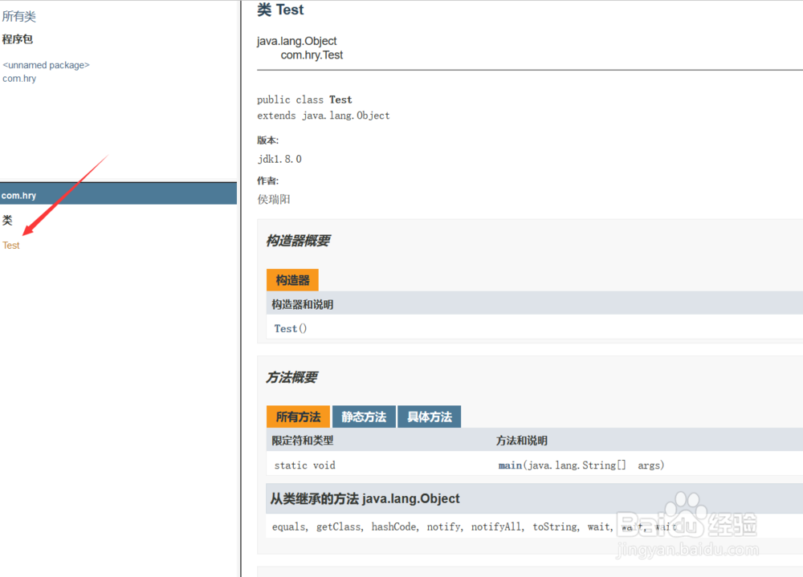Switch to the 静态方法 tab
The image size is (803, 577).
pos(364,416)
